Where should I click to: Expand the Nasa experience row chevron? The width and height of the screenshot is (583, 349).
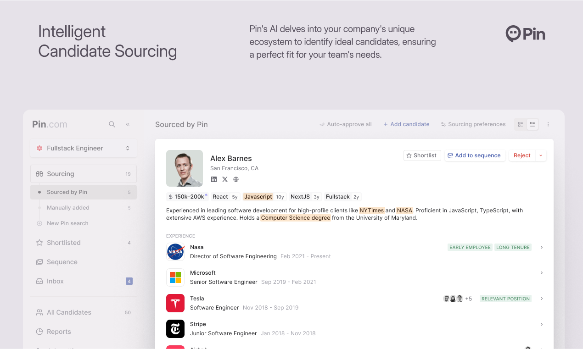point(542,247)
